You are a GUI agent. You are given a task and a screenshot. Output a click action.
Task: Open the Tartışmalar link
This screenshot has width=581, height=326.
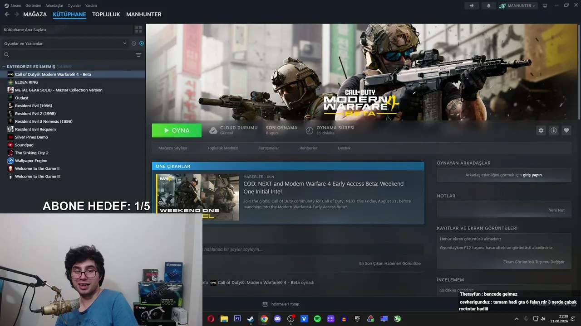[269, 148]
